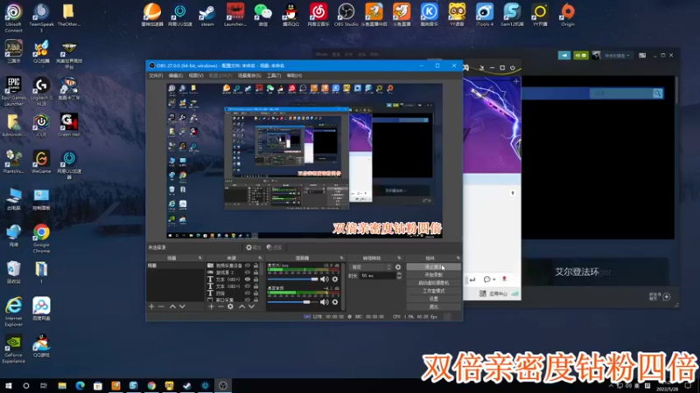Toggle lock on 窗口采集 source
The image size is (700, 393).
[255, 300]
